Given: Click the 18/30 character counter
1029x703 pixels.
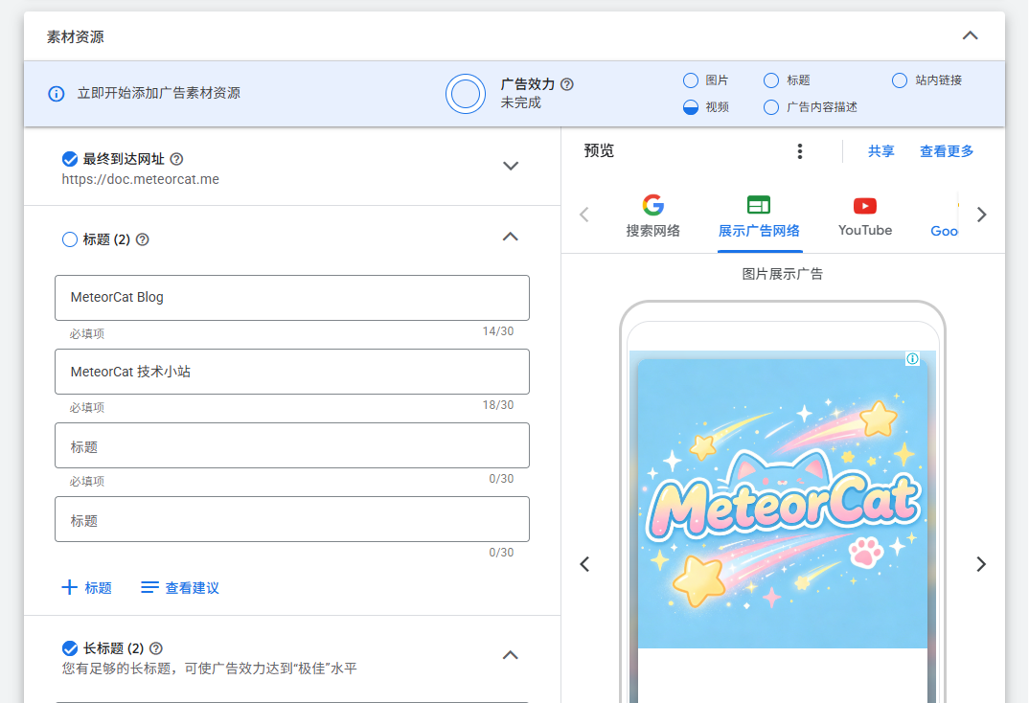Looking at the screenshot, I should (x=498, y=404).
